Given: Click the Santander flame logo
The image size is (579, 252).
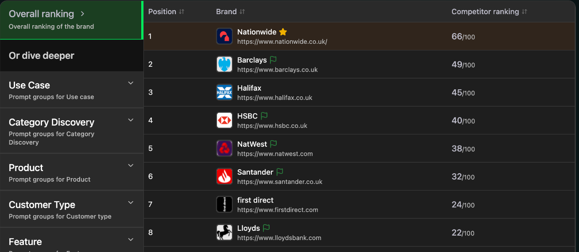Looking at the screenshot, I should click(224, 176).
